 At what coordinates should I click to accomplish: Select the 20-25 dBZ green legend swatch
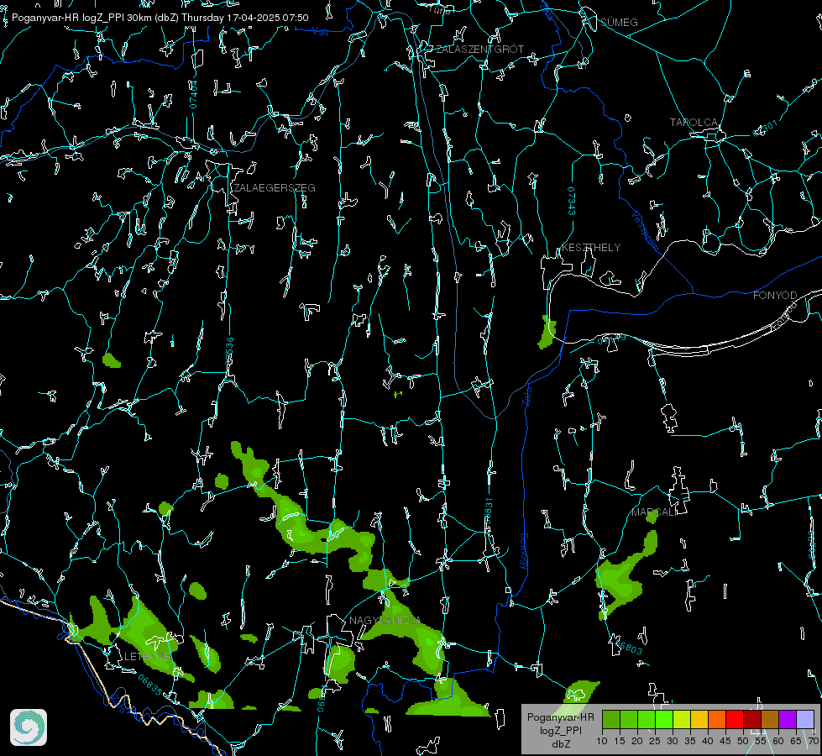(647, 719)
